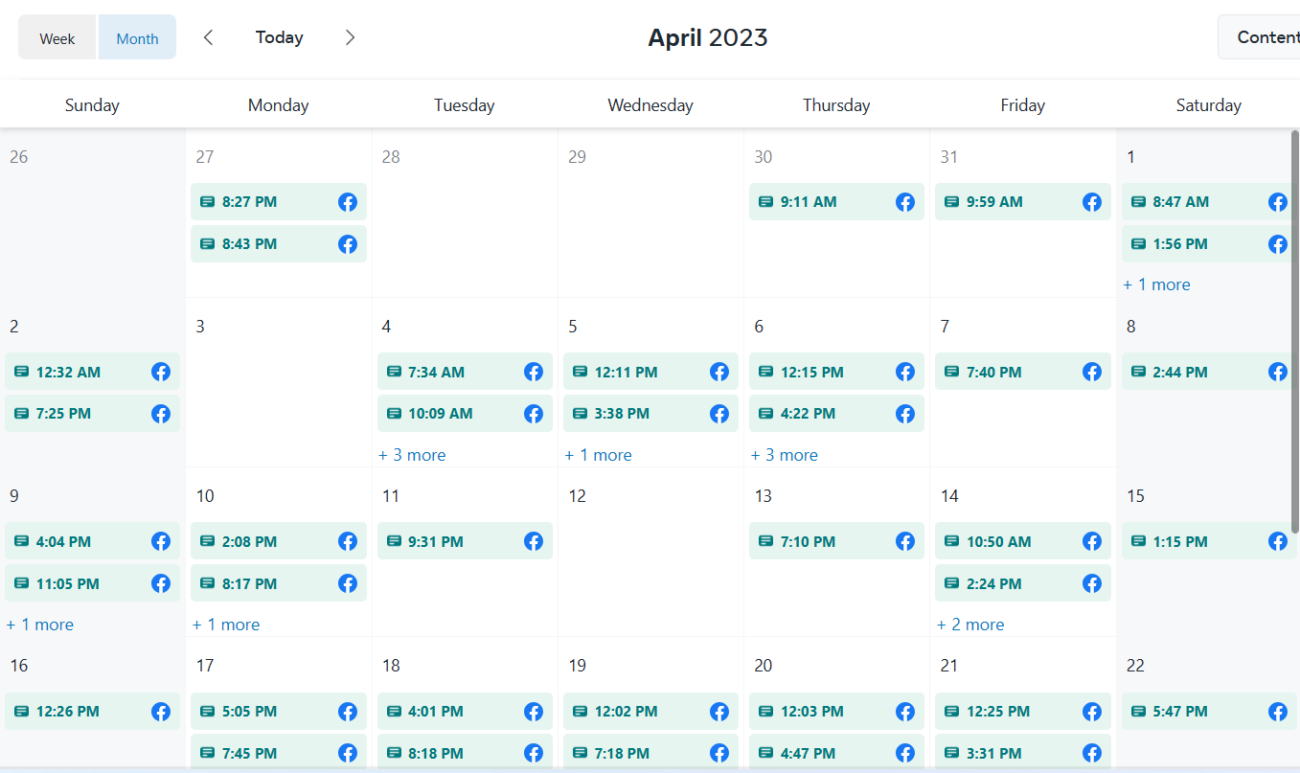Screen dimensions: 1300x773
Task: Select the Month view tab
Action: 137,38
